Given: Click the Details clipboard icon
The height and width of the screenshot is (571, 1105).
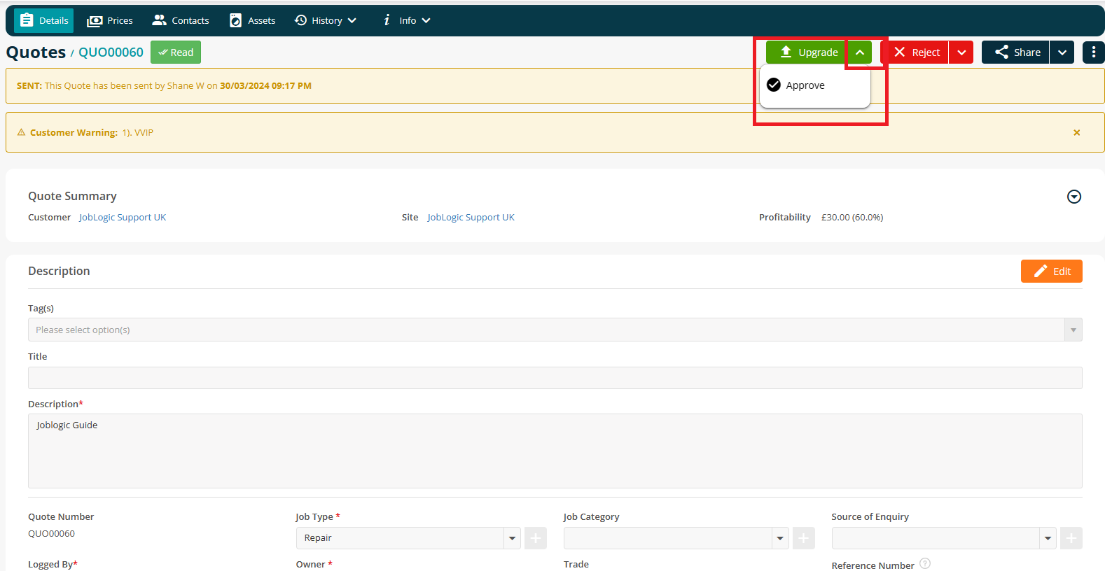Looking at the screenshot, I should [x=27, y=20].
